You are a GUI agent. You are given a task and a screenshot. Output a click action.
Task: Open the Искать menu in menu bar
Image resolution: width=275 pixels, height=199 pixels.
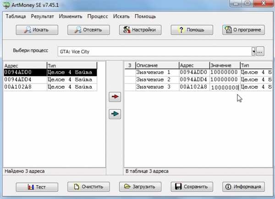121,17
